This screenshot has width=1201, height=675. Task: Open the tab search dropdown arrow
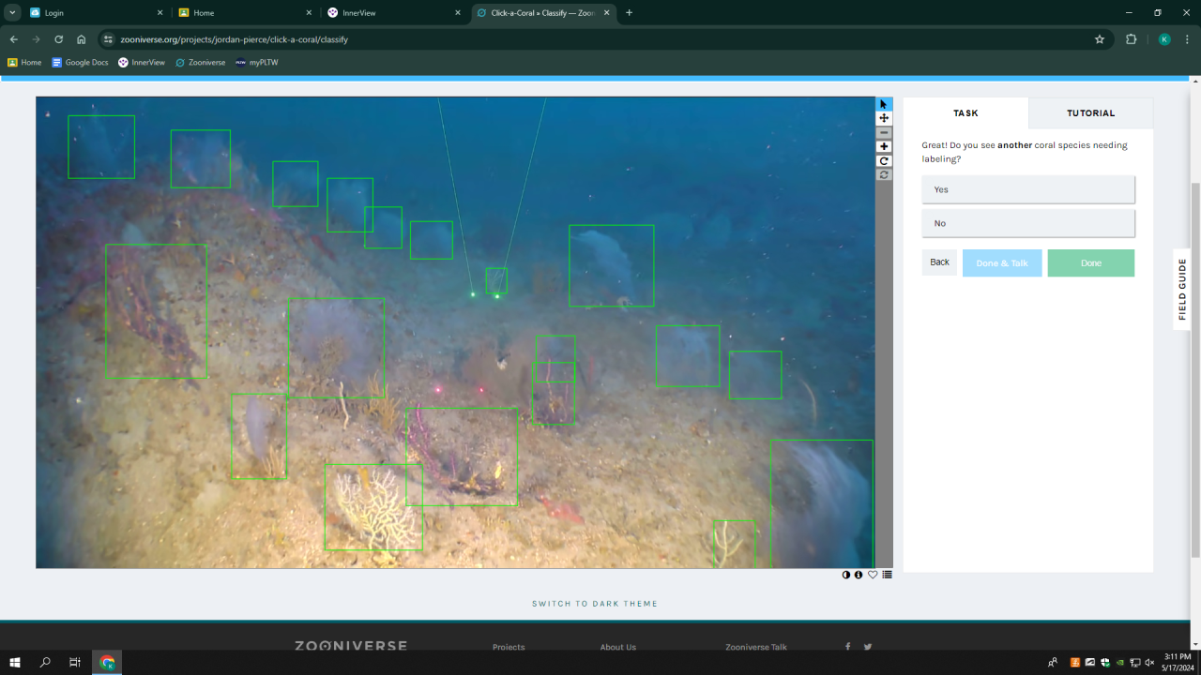[x=13, y=13]
